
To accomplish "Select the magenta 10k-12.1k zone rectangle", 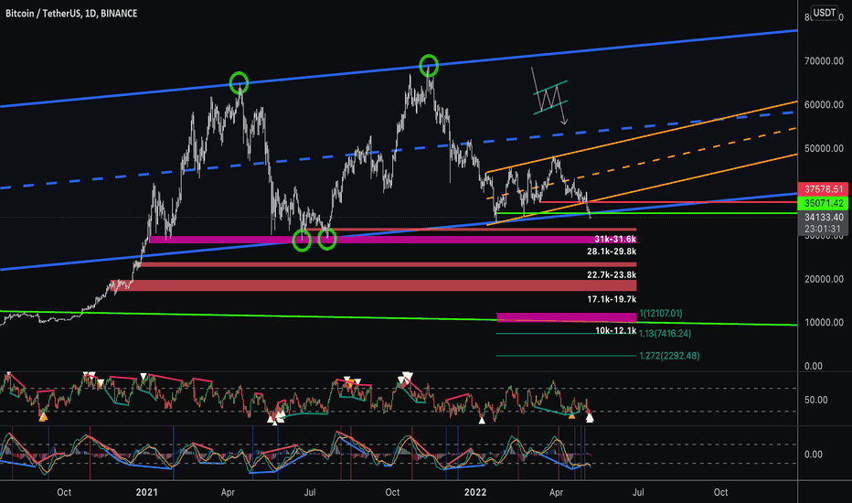I will [x=566, y=317].
